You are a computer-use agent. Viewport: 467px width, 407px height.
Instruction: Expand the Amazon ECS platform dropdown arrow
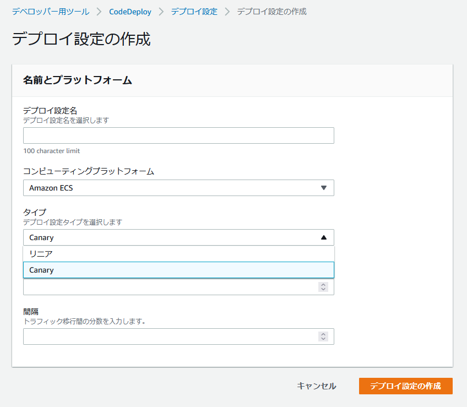[324, 188]
